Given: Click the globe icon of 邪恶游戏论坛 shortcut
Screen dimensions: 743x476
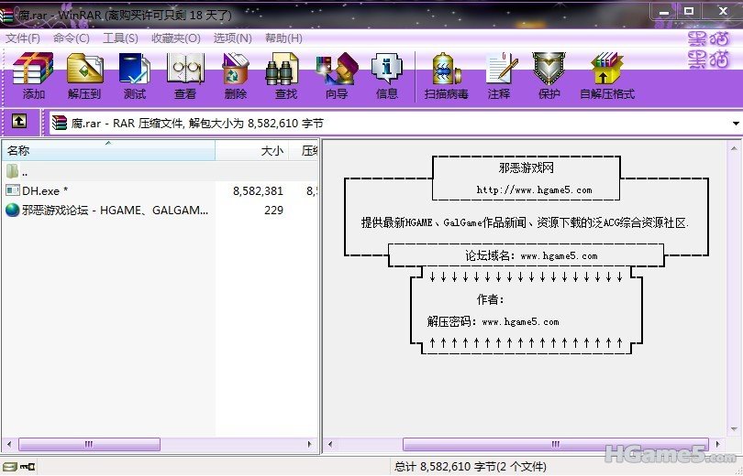Looking at the screenshot, I should pos(12,210).
